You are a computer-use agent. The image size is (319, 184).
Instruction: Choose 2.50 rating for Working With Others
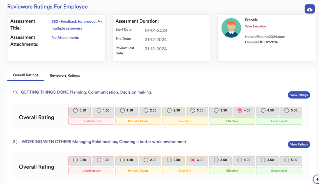[x=169, y=160]
